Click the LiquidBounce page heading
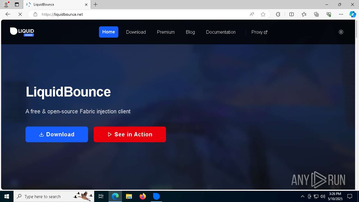 [68, 92]
